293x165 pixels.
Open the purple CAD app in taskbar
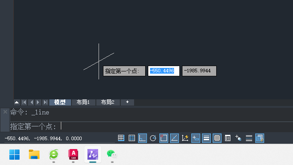[x=93, y=154]
